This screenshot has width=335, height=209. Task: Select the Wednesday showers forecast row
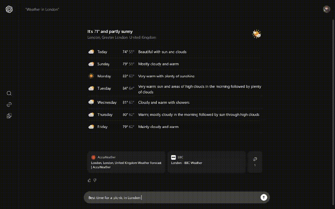tap(175, 102)
